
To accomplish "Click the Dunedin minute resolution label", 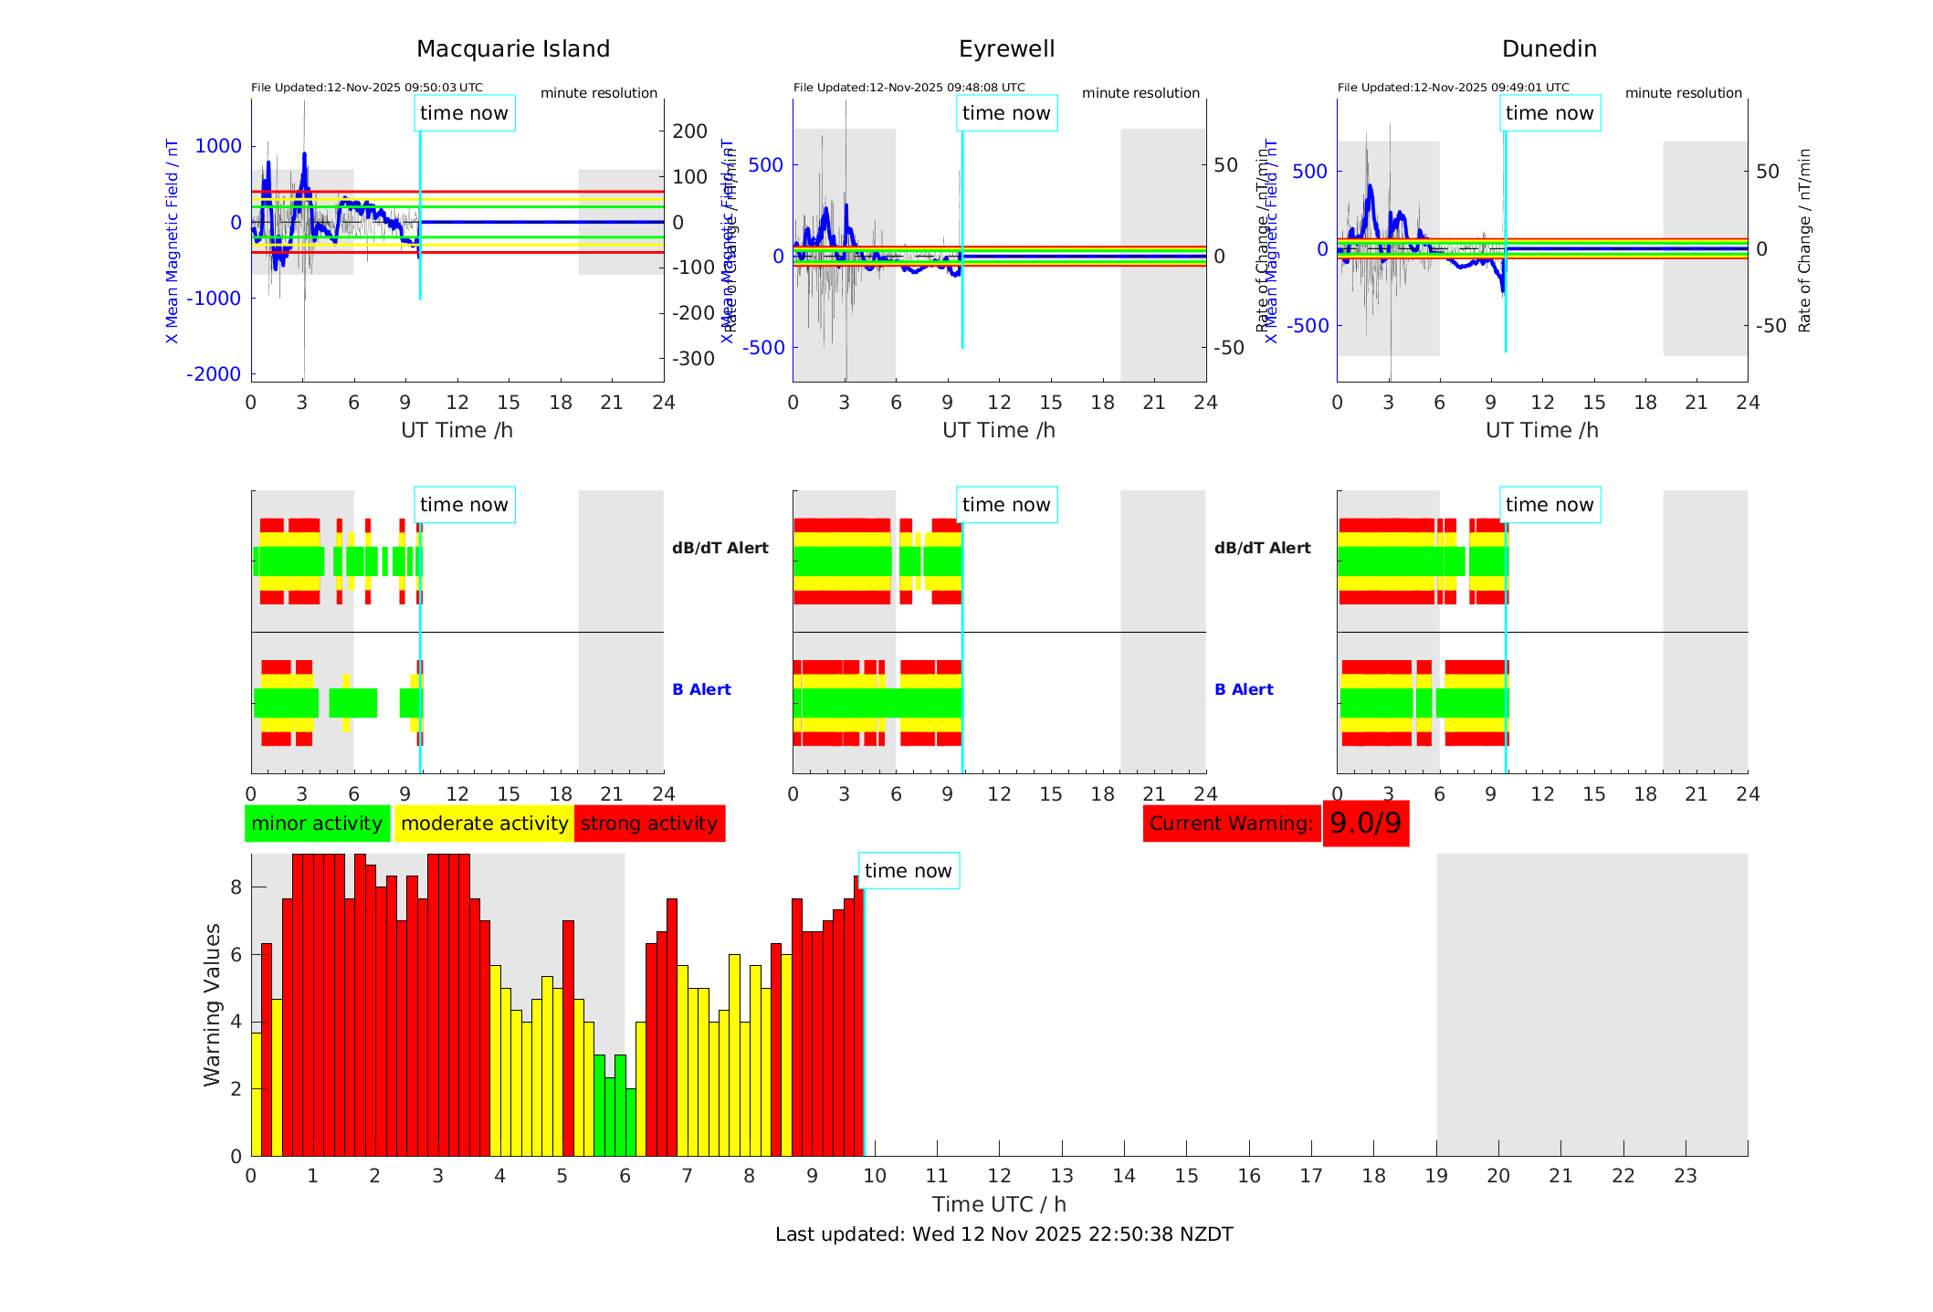I will tap(1683, 93).
